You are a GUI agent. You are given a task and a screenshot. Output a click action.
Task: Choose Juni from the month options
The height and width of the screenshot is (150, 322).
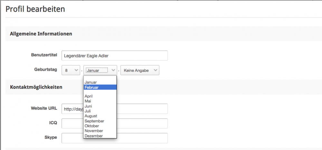pyautogui.click(x=100, y=106)
